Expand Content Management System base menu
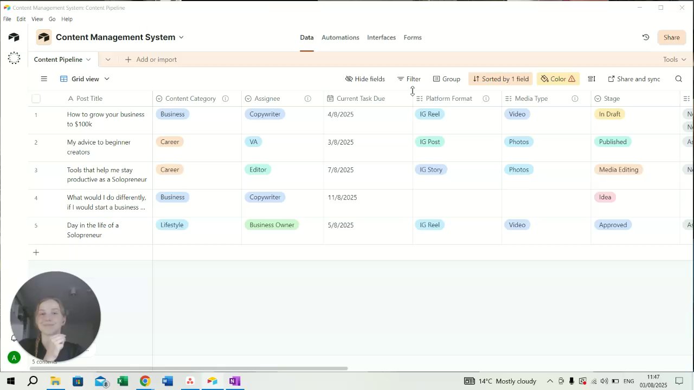 pos(181,37)
